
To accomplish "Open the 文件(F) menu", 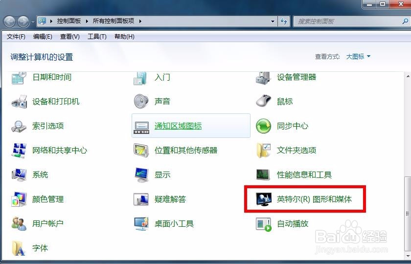I will coord(16,37).
